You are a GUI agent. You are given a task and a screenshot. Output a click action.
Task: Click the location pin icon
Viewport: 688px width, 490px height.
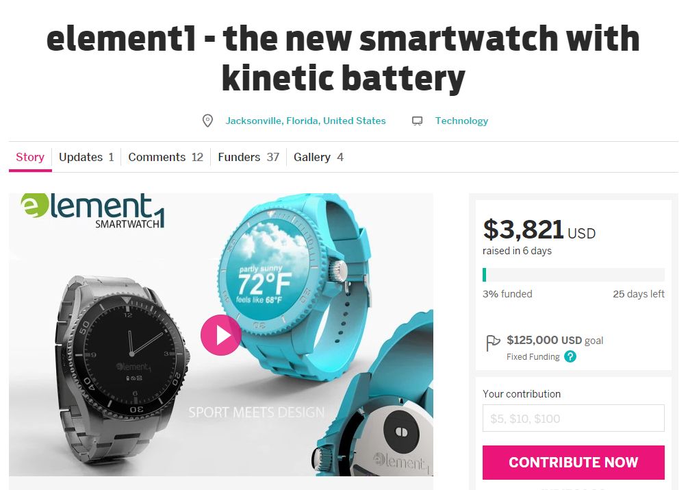[x=207, y=121]
